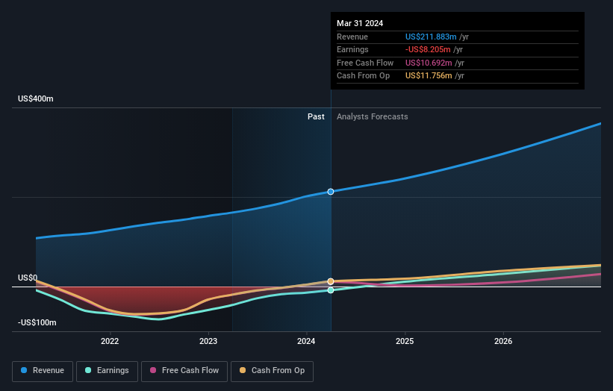Select the 2022 x-axis label
This screenshot has height=391, width=613.
(110, 341)
